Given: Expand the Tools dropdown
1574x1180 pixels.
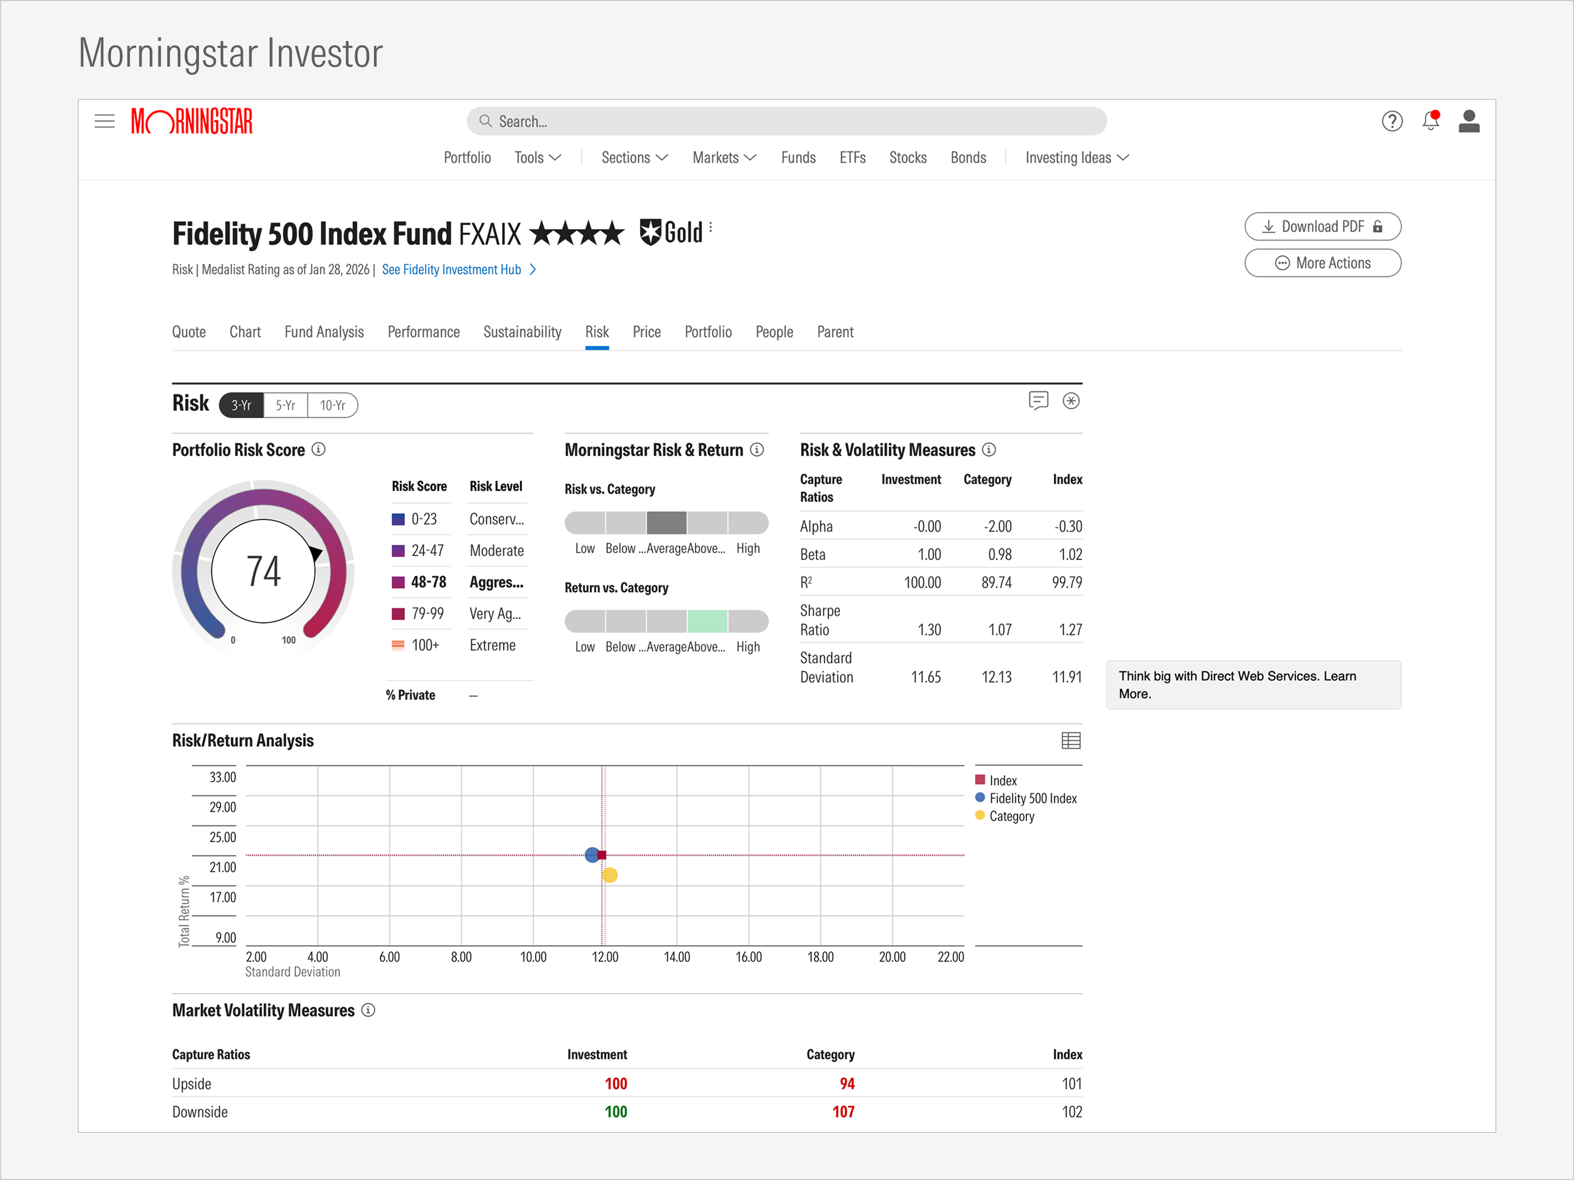Looking at the screenshot, I should pos(537,157).
